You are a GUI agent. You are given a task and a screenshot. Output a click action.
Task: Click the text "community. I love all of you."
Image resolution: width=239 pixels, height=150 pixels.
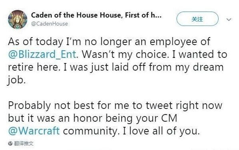(131, 131)
